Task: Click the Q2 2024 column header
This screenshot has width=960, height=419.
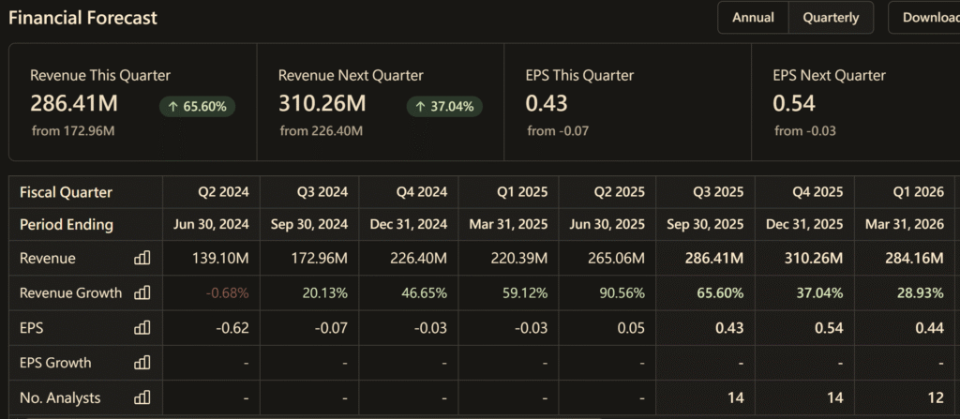Action: coord(223,192)
